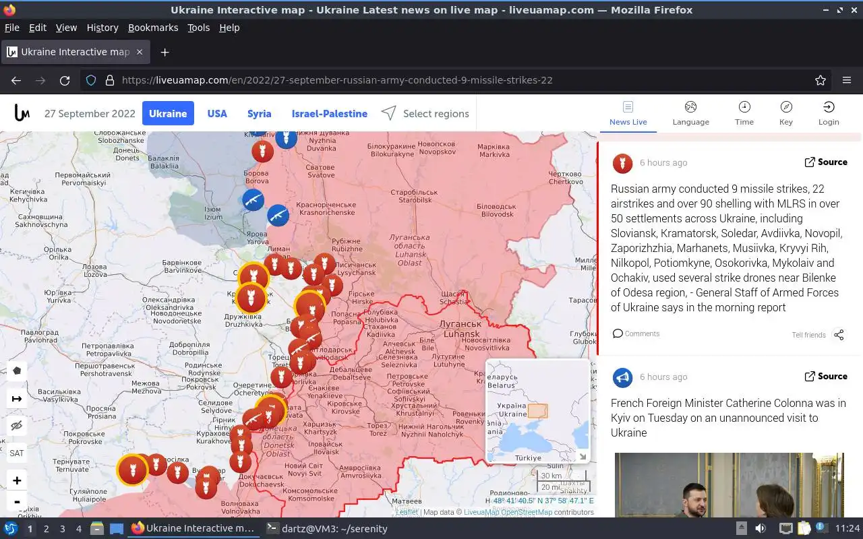Open the File menu

pos(12,28)
